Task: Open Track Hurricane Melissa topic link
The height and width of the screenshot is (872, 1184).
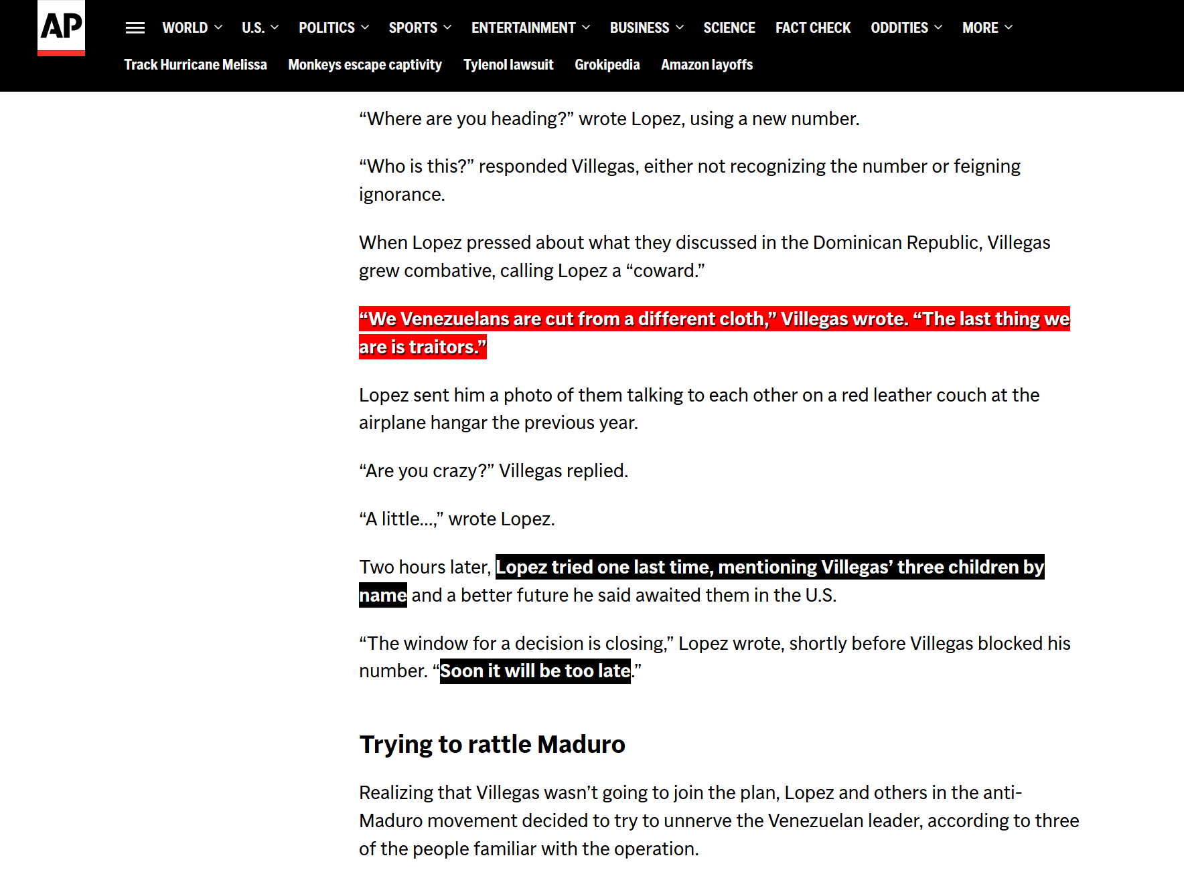Action: click(196, 65)
